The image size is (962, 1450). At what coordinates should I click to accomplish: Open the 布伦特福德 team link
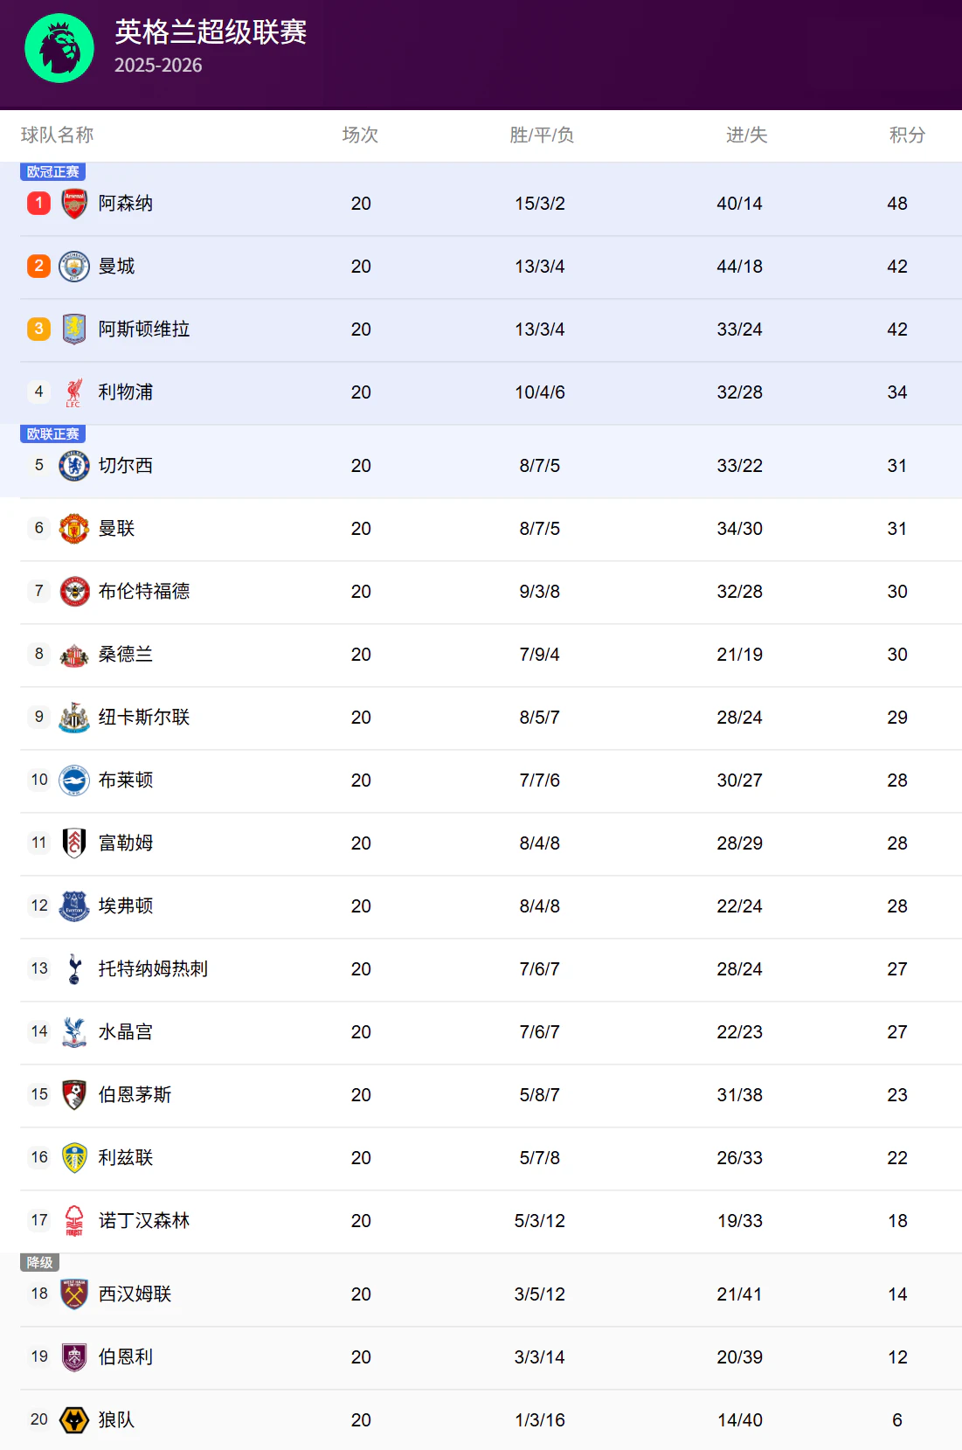pyautogui.click(x=144, y=592)
